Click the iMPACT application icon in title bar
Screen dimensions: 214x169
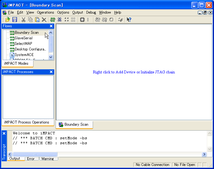point(5,5)
